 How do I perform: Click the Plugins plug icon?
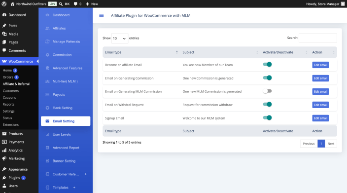pos(4,178)
